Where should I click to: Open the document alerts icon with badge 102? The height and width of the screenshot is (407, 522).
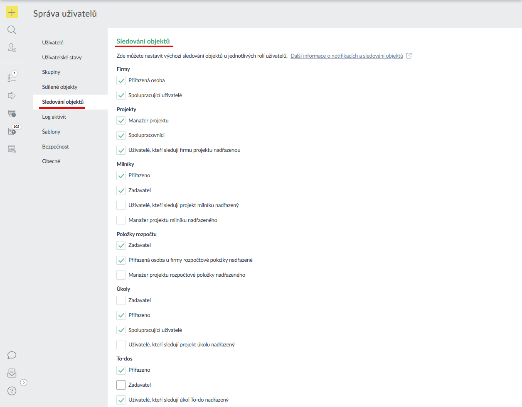pyautogui.click(x=12, y=131)
